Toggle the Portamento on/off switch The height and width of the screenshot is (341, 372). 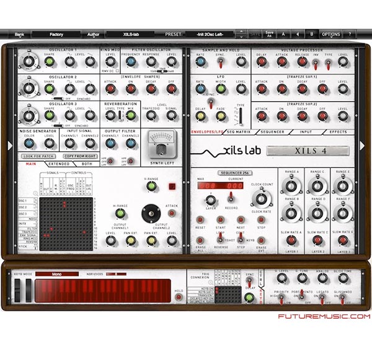click(301, 294)
